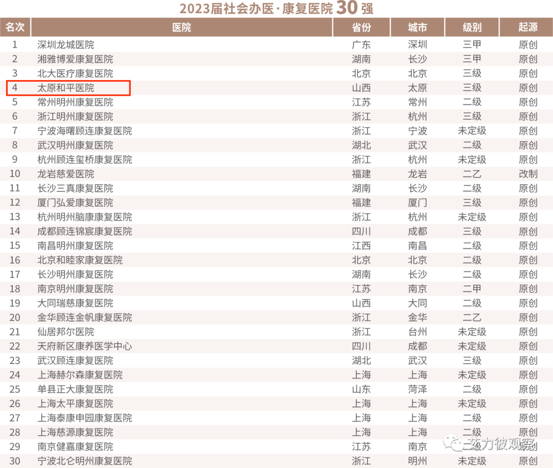
Task: Select city cell 明州 in row 30
Action: coord(418,461)
